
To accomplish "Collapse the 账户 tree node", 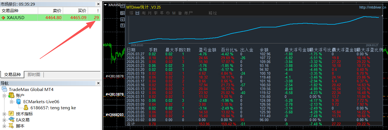I will tap(4, 95).
